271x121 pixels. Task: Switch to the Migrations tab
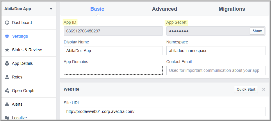pyautogui.click(x=232, y=9)
